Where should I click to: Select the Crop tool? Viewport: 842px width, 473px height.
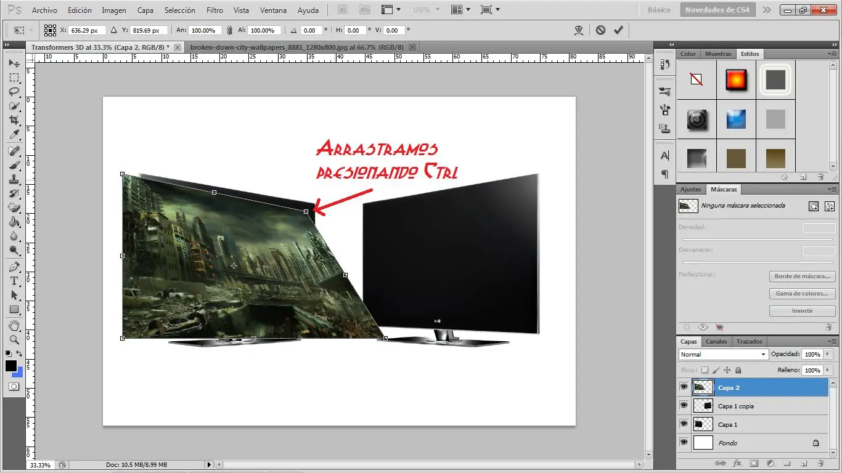14,120
